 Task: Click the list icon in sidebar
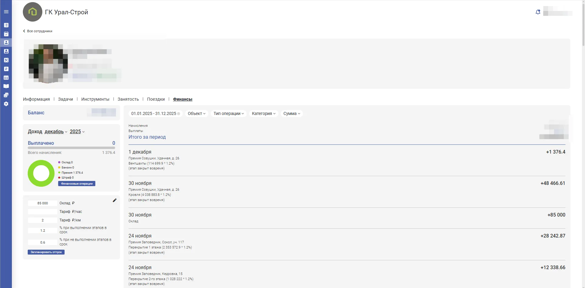click(6, 25)
